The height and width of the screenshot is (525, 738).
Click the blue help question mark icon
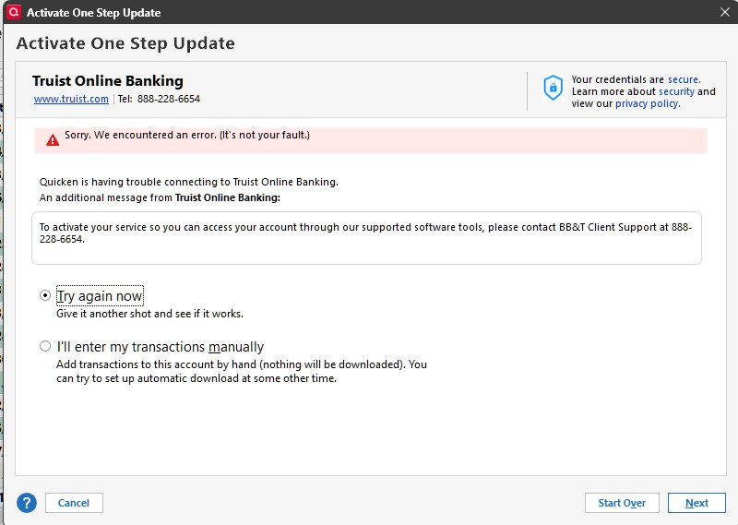[x=27, y=503]
